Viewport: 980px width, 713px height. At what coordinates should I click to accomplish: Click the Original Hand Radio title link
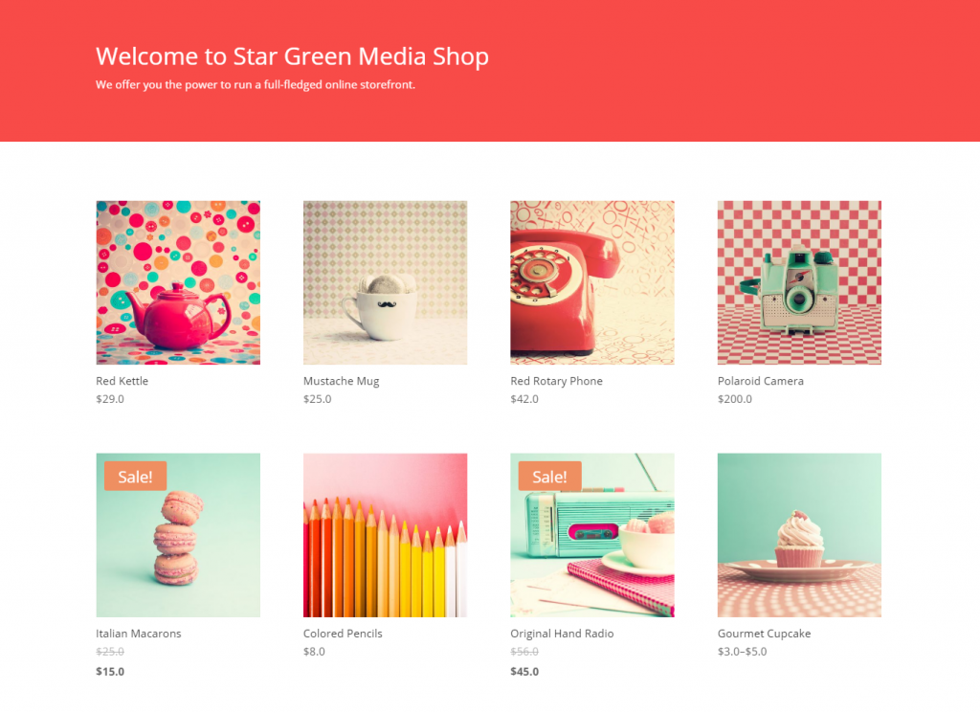[x=562, y=634]
